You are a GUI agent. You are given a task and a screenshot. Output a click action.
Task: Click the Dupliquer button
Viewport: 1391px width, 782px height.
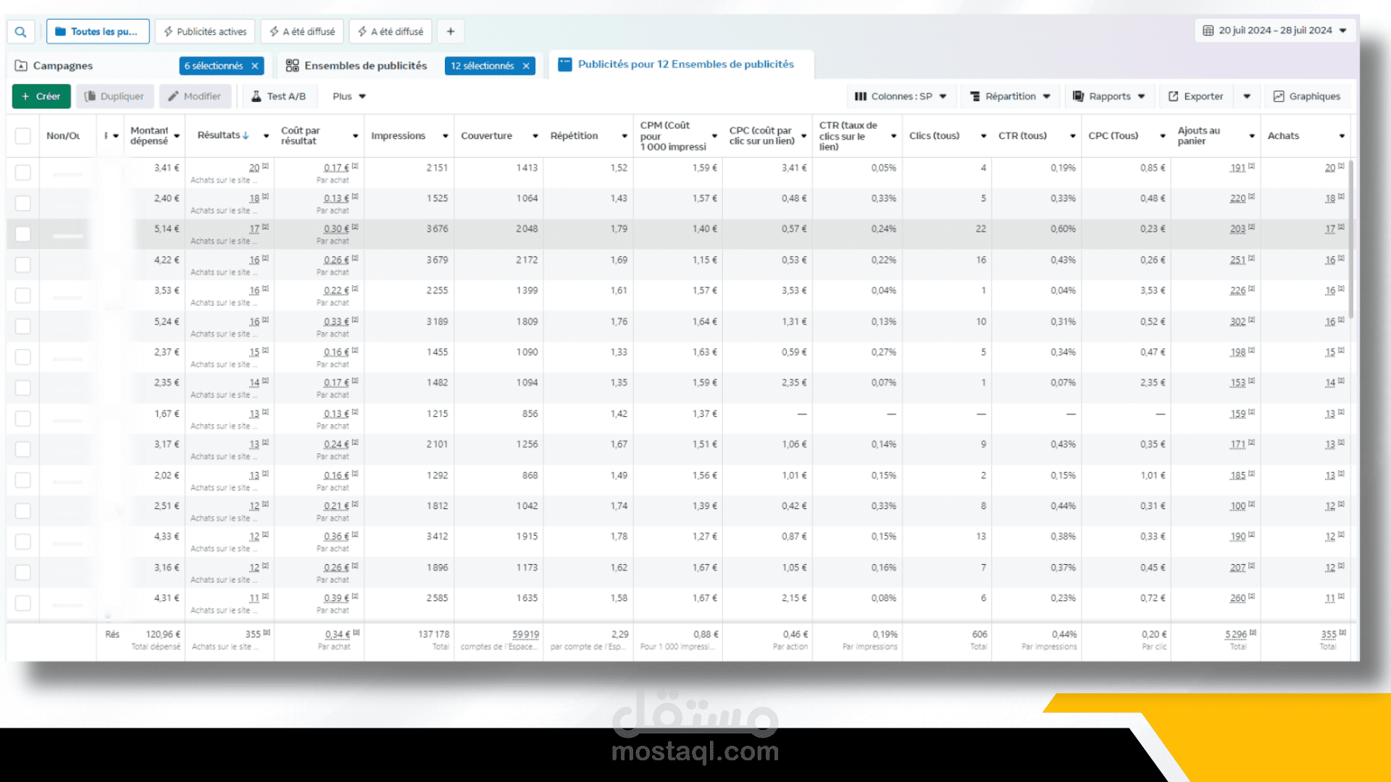point(114,96)
